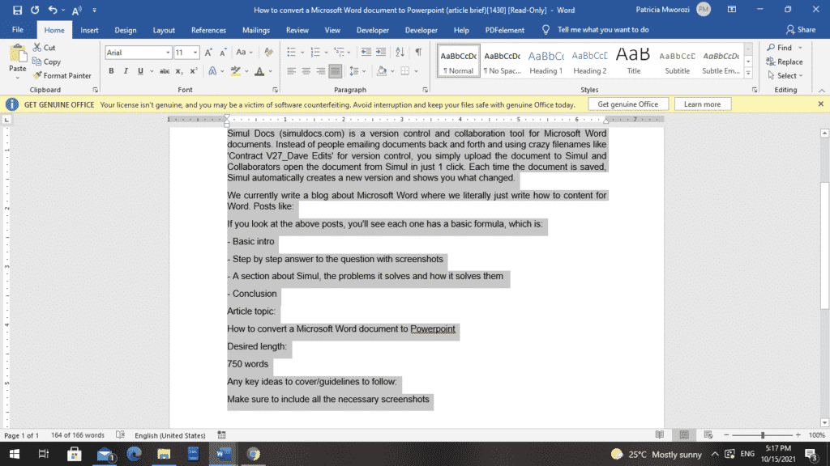Open the Share option

[800, 30]
